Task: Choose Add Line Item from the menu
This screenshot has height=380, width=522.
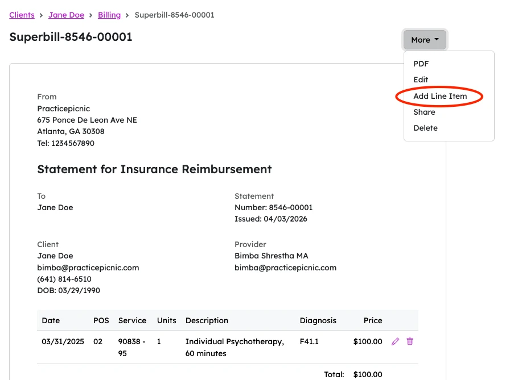Action: [440, 96]
